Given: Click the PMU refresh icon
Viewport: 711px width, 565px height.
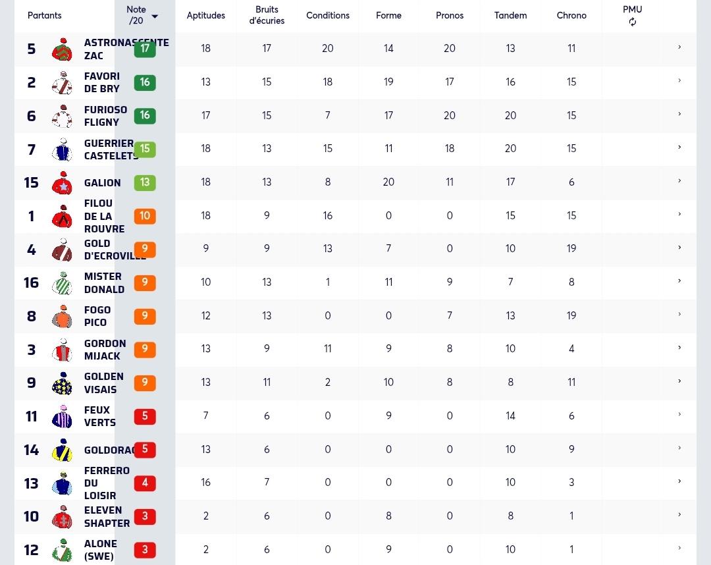Looking at the screenshot, I should coord(632,22).
